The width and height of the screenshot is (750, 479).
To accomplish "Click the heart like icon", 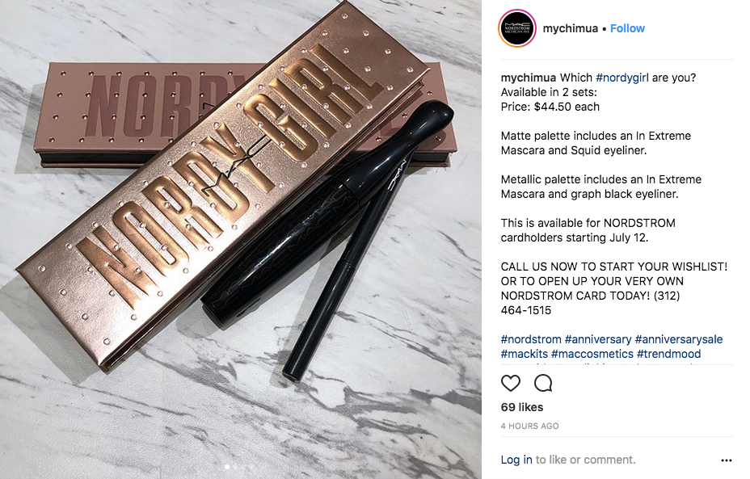I will (510, 384).
